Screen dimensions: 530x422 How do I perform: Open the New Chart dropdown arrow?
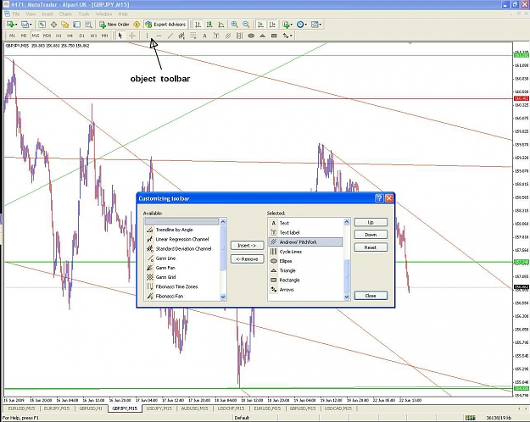[16, 25]
